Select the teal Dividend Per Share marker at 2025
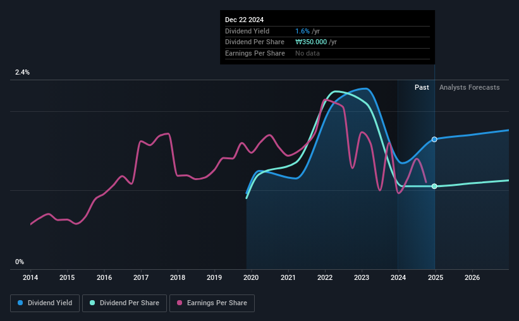The image size is (519, 321). point(434,186)
